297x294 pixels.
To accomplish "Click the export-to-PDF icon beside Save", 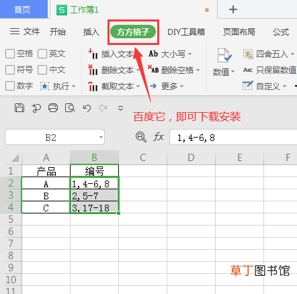I will click(x=36, y=108).
